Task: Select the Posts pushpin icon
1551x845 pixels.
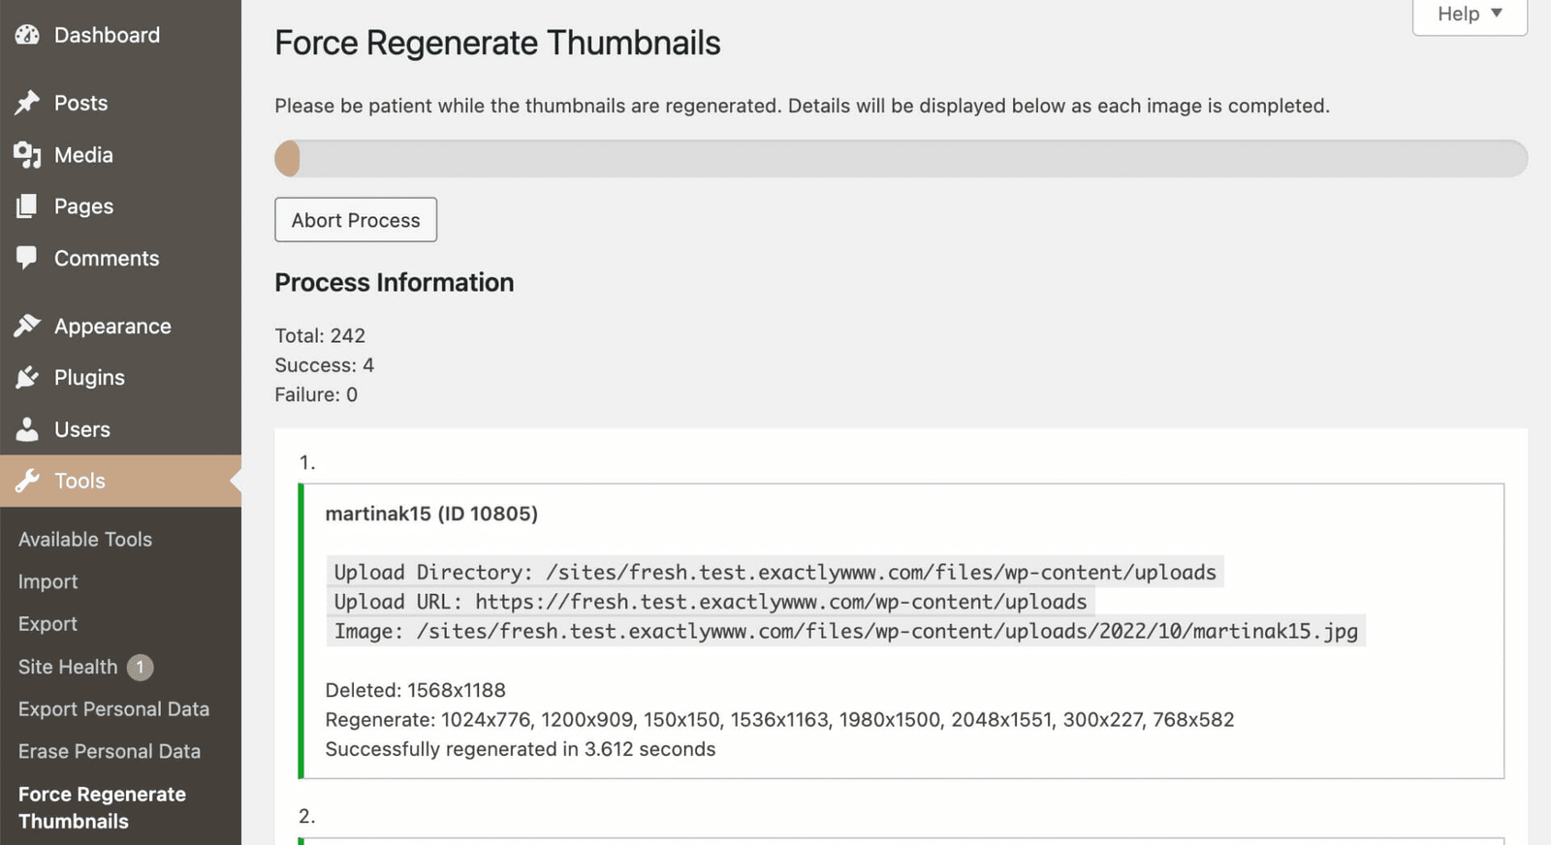Action: pos(26,102)
